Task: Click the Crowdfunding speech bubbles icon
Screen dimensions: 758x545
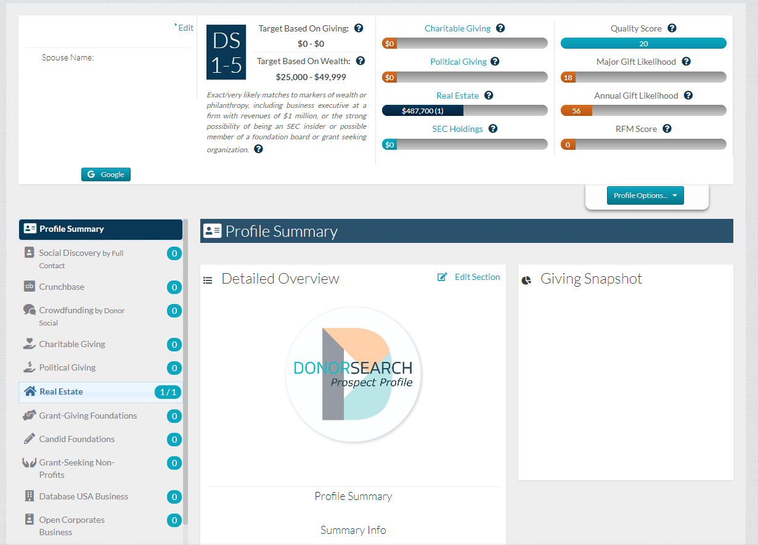Action: click(29, 309)
